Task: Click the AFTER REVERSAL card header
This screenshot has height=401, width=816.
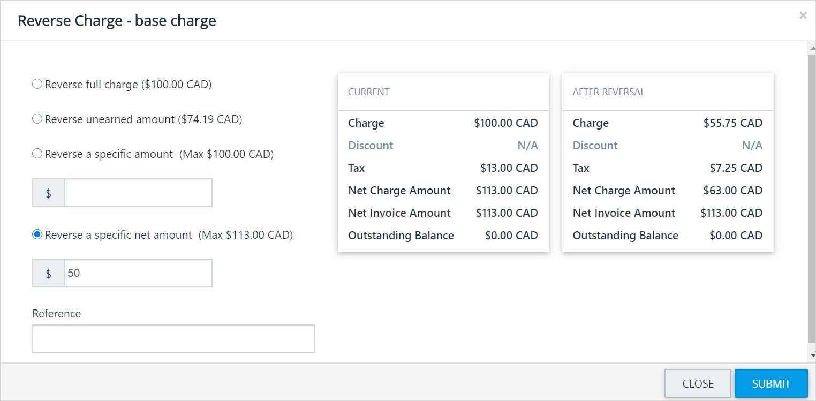Action: [668, 92]
